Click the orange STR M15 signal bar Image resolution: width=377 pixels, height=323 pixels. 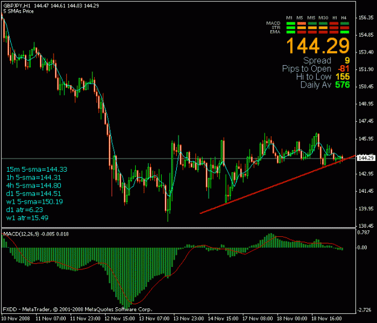[x=312, y=28]
